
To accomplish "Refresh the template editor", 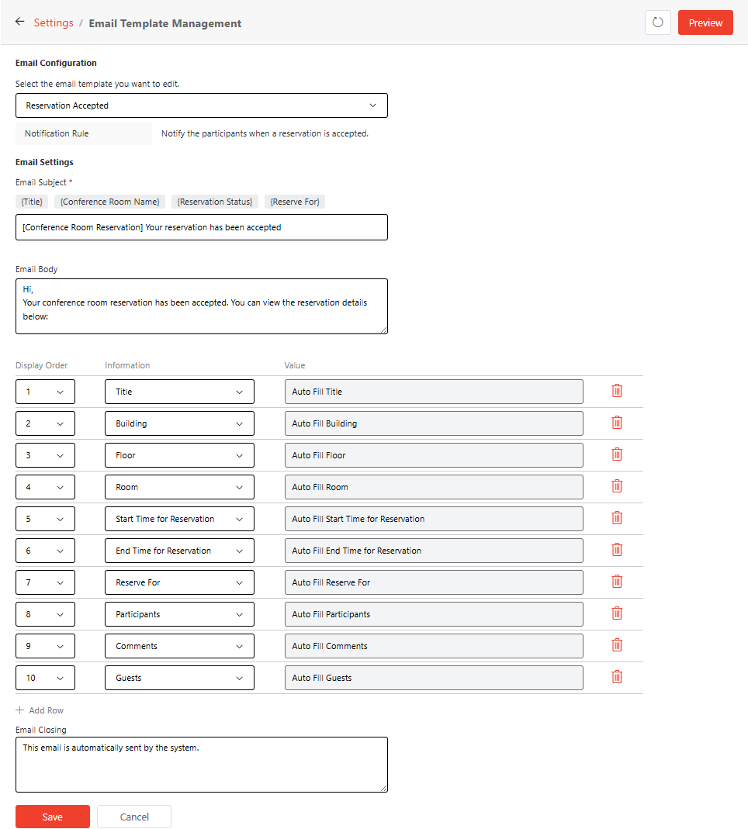I will (x=657, y=22).
